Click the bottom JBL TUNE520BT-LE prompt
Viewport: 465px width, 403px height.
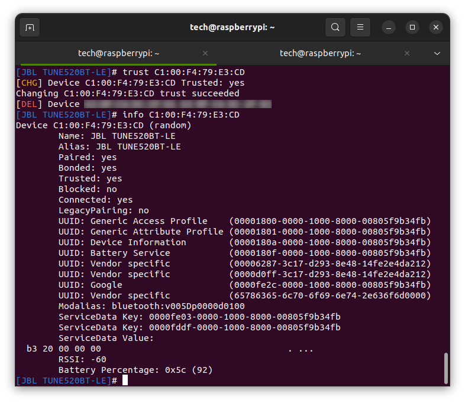[x=67, y=381]
